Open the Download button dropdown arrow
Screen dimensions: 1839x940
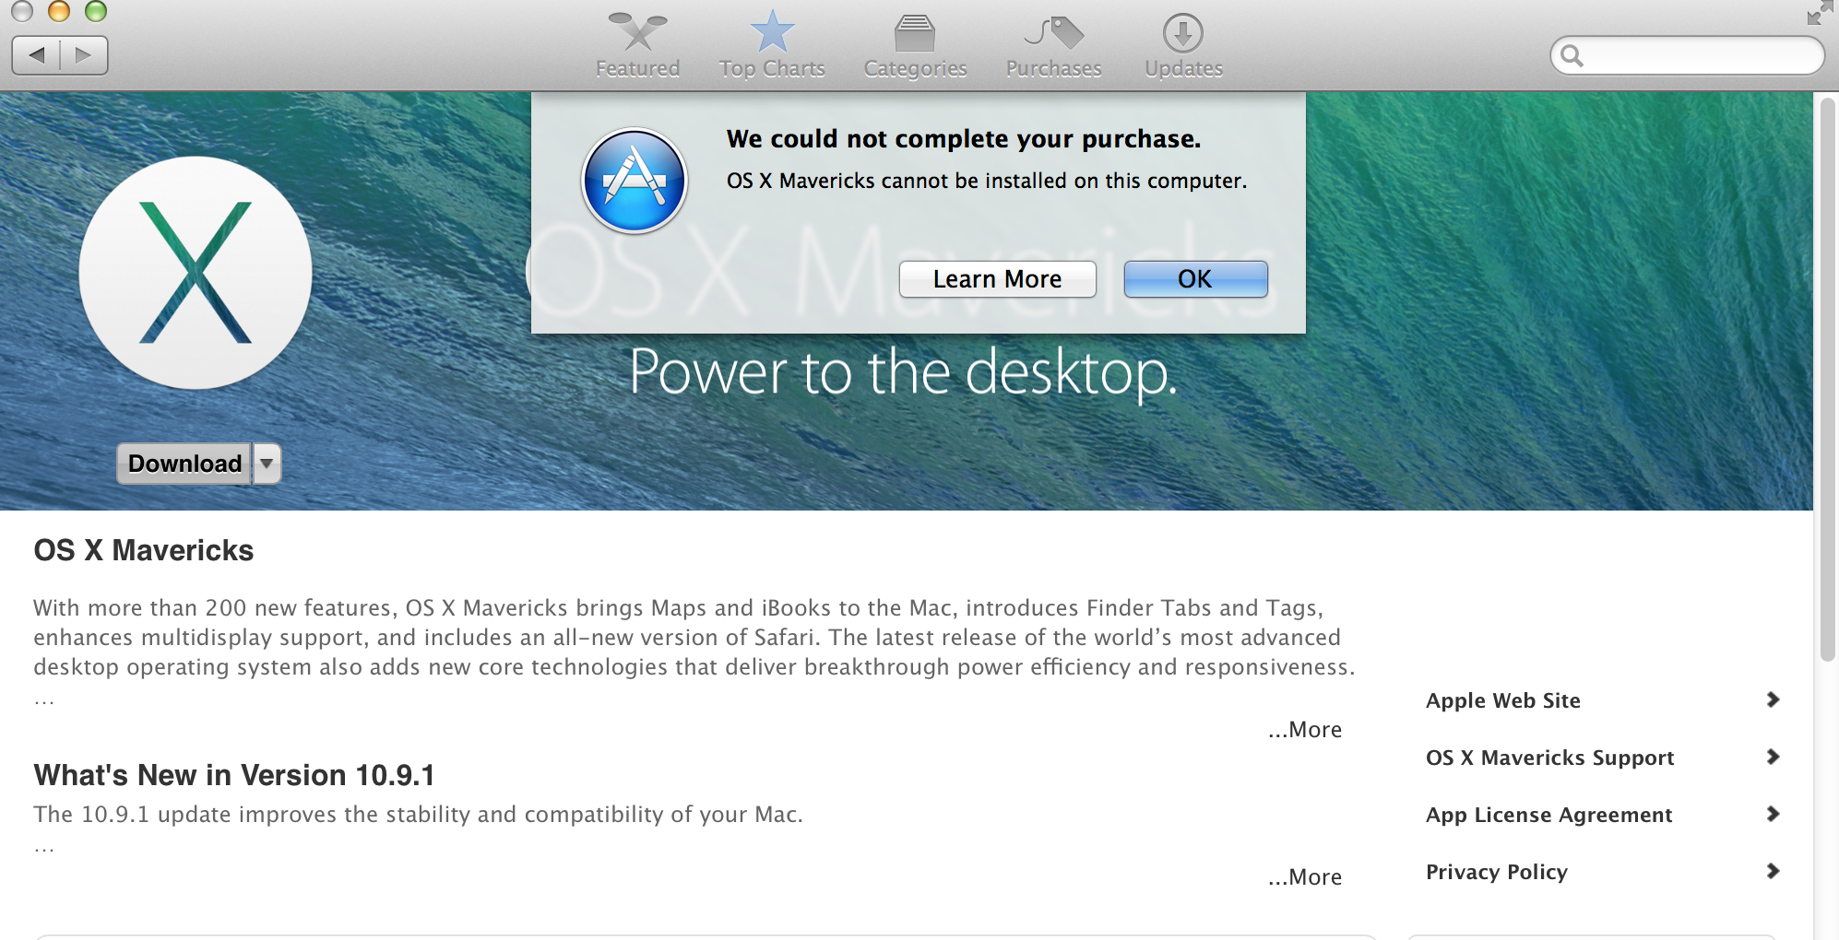click(x=267, y=464)
